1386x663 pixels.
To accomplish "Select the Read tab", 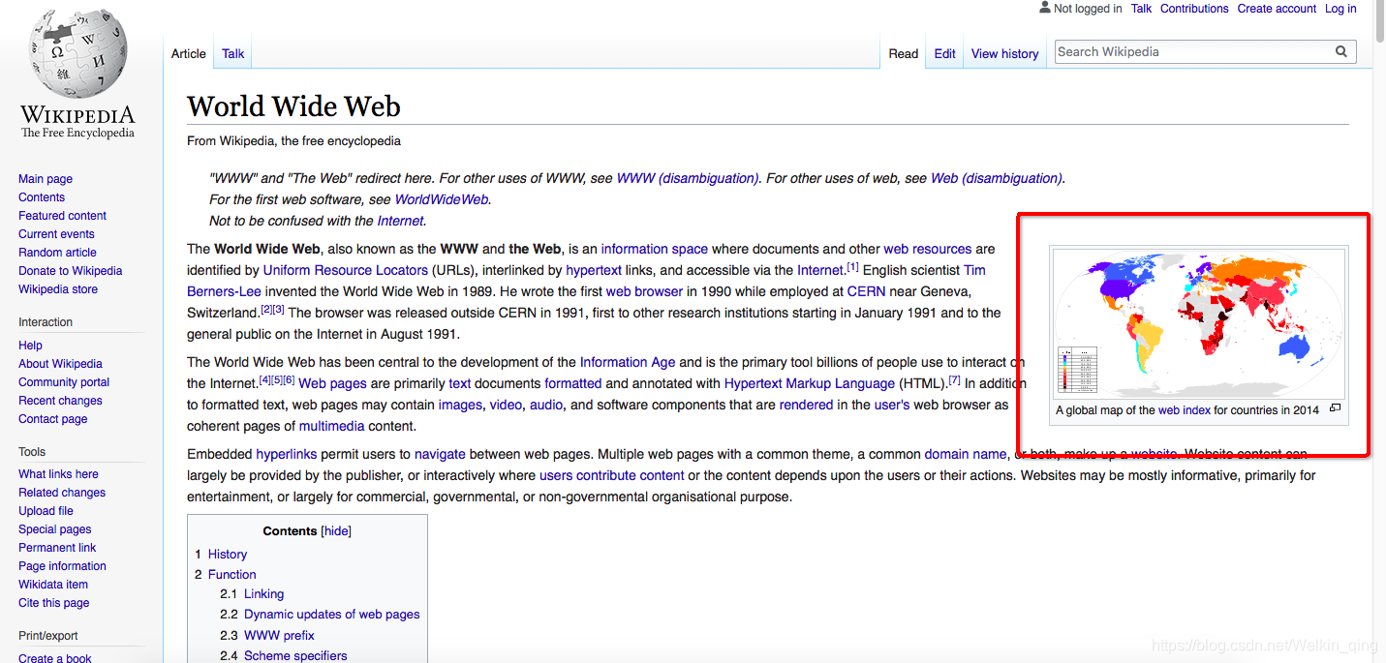I will [x=904, y=54].
